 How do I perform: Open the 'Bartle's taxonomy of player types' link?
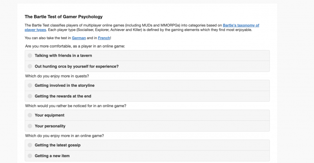[243, 25]
